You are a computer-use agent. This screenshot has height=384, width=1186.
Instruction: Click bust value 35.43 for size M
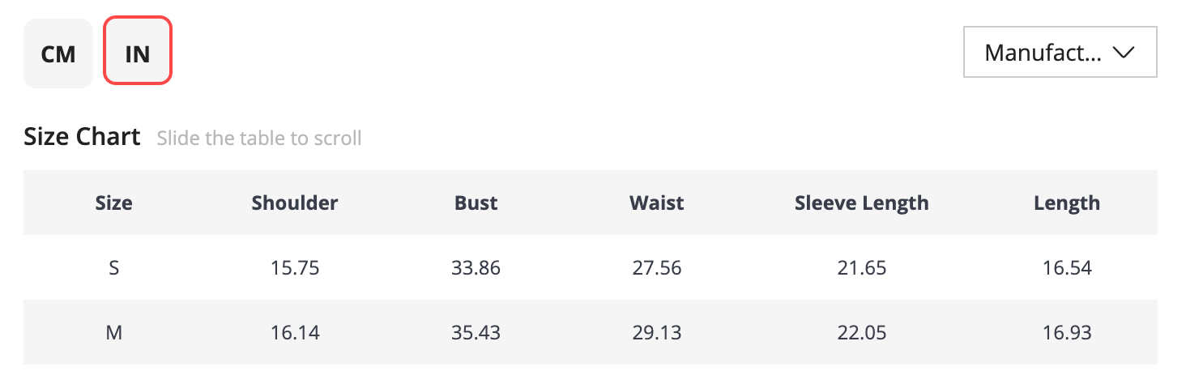tap(476, 332)
